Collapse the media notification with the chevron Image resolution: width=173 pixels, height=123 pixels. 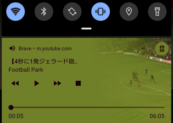tap(143, 48)
